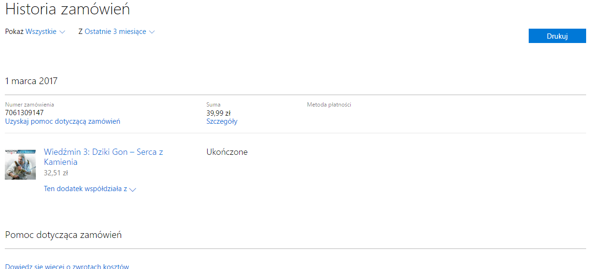Click the "Pomoc dotycząca zamówień" section heading
The image size is (589, 269).
tap(63, 235)
